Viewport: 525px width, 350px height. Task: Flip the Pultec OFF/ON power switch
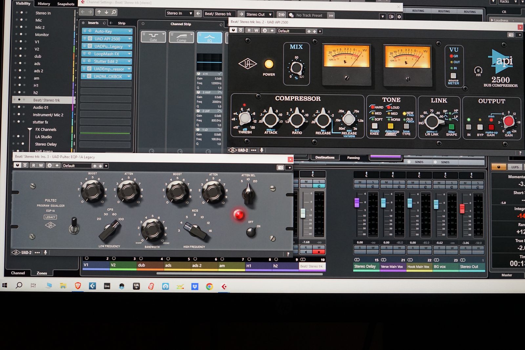coord(251,232)
